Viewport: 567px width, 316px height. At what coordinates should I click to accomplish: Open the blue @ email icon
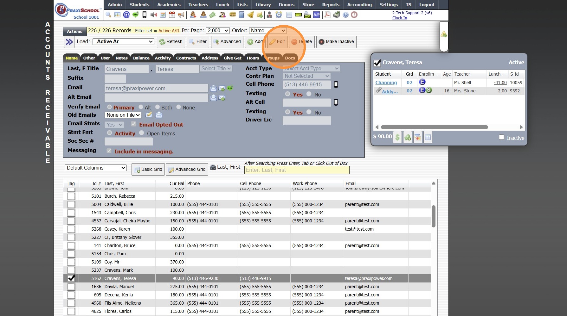(x=126, y=15)
